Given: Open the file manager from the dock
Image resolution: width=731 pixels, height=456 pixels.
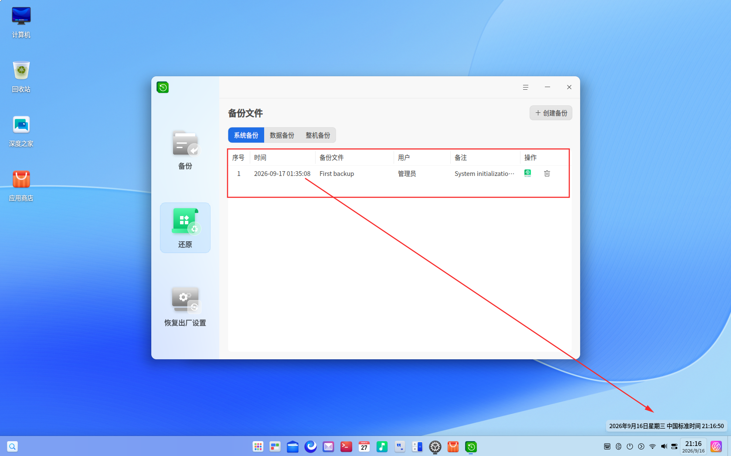Looking at the screenshot, I should [x=292, y=446].
